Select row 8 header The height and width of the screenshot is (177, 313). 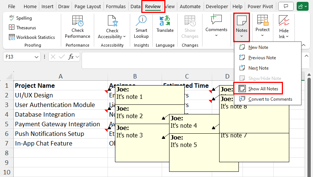[x=7, y=153]
